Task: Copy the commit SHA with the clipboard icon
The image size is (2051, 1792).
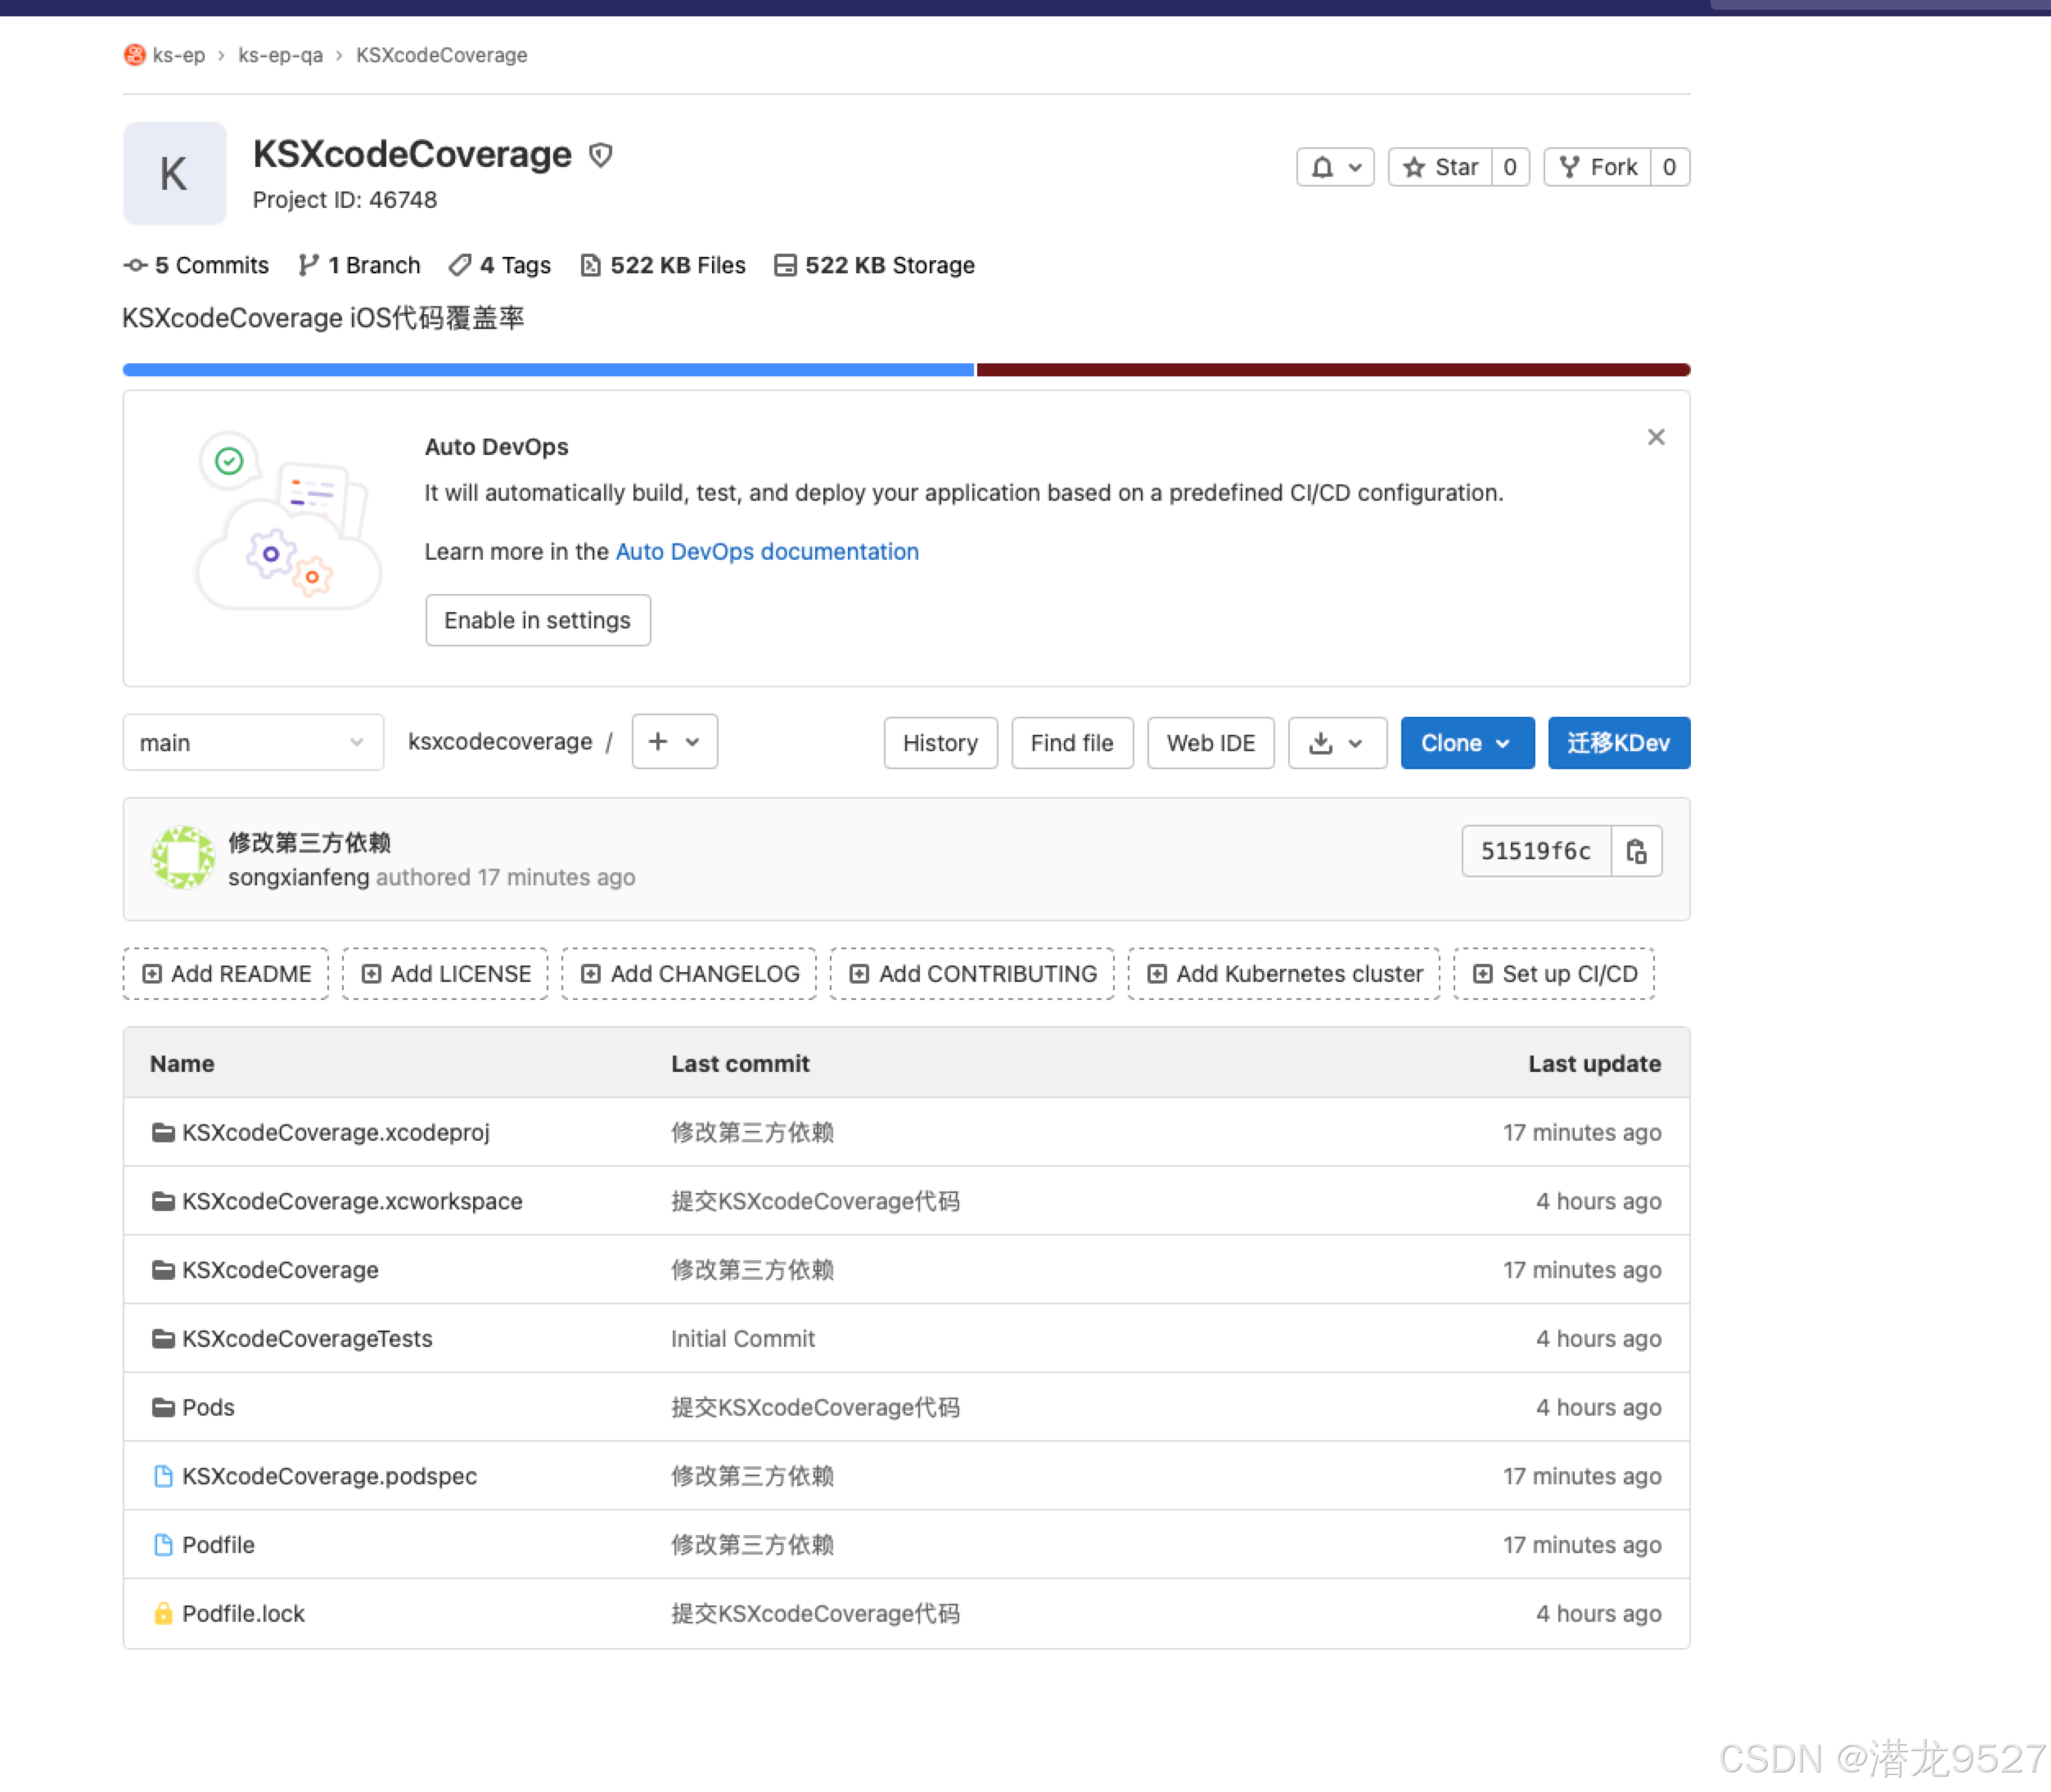Action: pyautogui.click(x=1636, y=851)
